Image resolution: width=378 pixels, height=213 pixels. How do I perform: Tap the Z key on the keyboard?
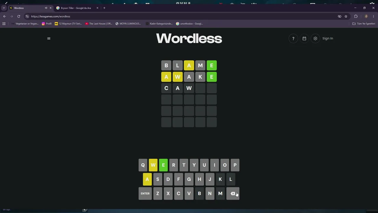coord(158,193)
